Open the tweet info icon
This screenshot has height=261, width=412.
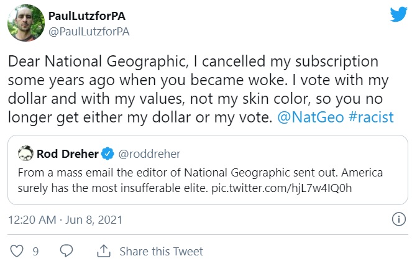click(x=398, y=219)
